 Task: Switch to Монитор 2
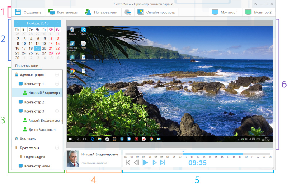point(258,12)
